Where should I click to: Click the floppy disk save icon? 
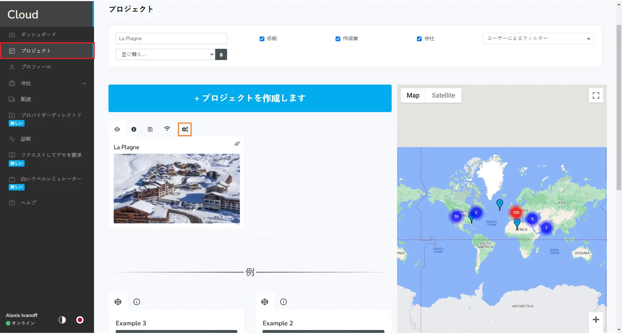pyautogui.click(x=150, y=129)
